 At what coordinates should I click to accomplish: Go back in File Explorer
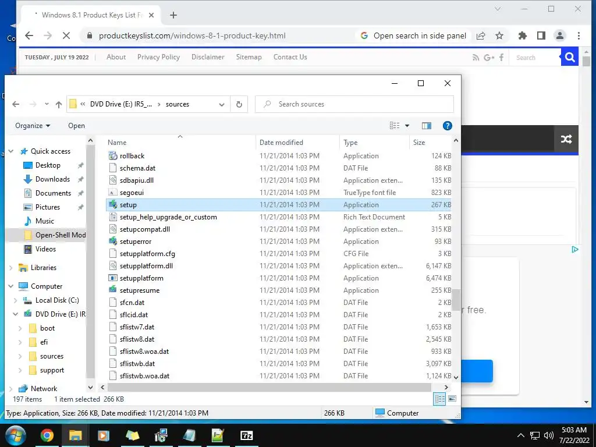click(x=16, y=104)
